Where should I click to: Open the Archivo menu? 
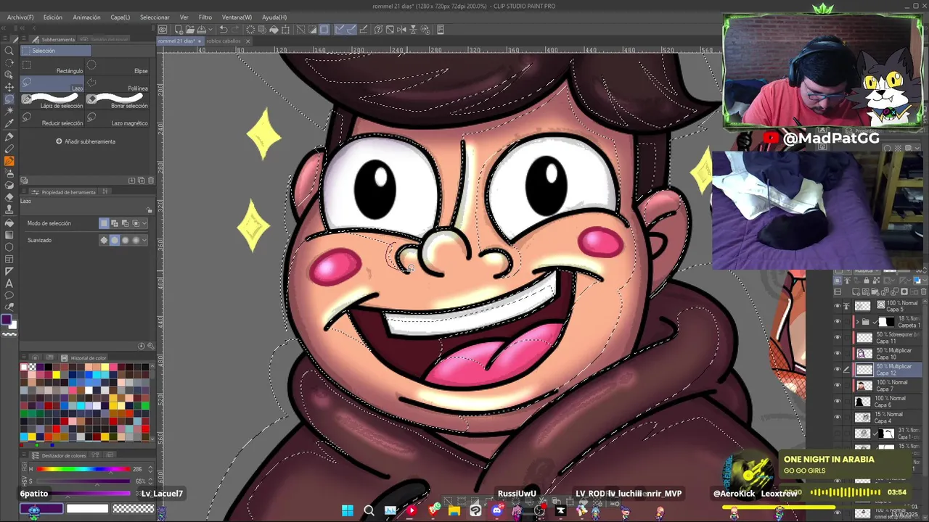[20, 17]
